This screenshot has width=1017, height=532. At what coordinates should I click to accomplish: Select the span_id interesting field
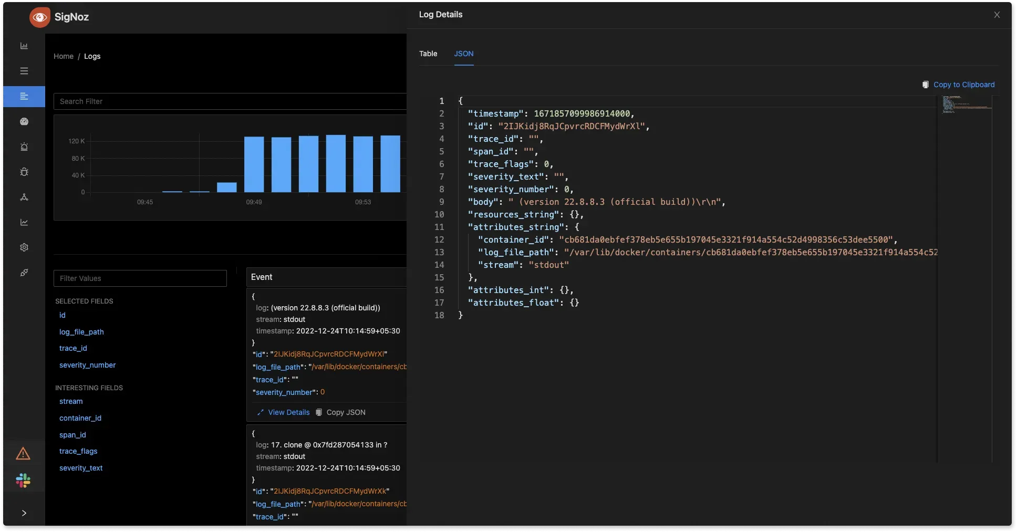click(72, 435)
